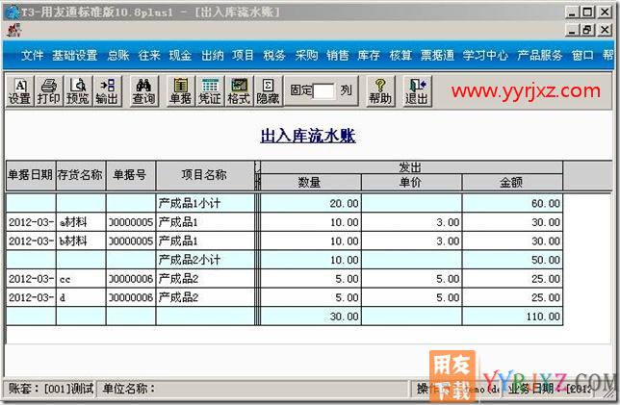
Task: Click the total quantity 30.00 cell
Action: (310, 316)
